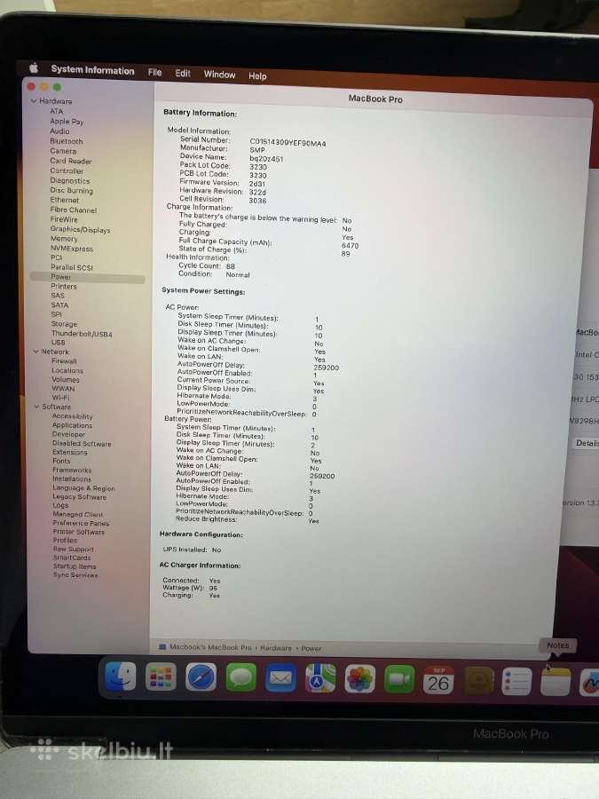This screenshot has width=599, height=799.
Task: Select Printers in the sidebar
Action: tap(64, 287)
